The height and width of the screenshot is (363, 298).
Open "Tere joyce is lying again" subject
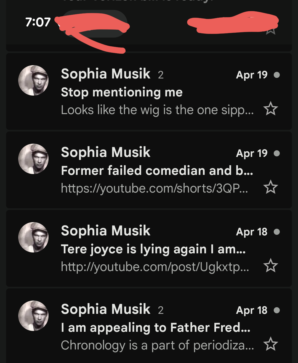[x=153, y=249]
